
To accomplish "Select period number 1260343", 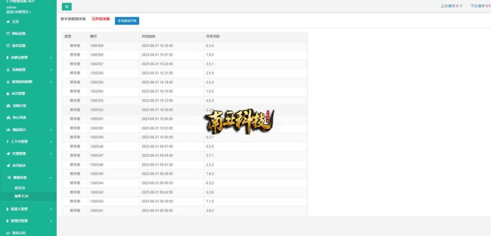I will coord(97,192).
